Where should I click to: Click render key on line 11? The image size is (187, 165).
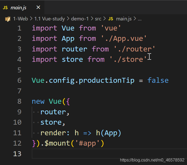pos(53,133)
